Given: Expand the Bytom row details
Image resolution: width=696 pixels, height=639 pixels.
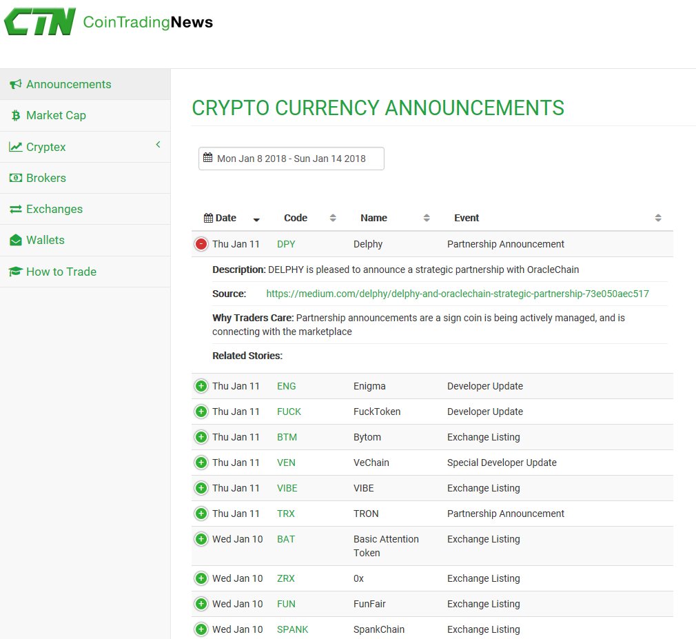Looking at the screenshot, I should click(x=201, y=437).
